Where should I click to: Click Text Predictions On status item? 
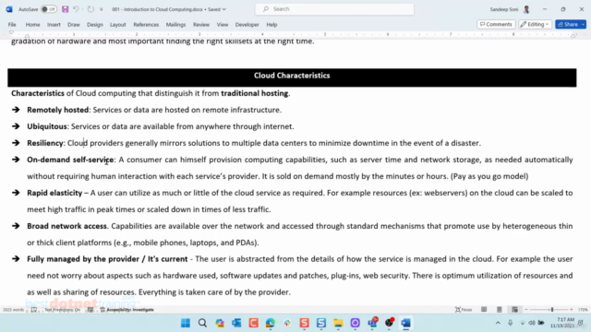click(62, 310)
